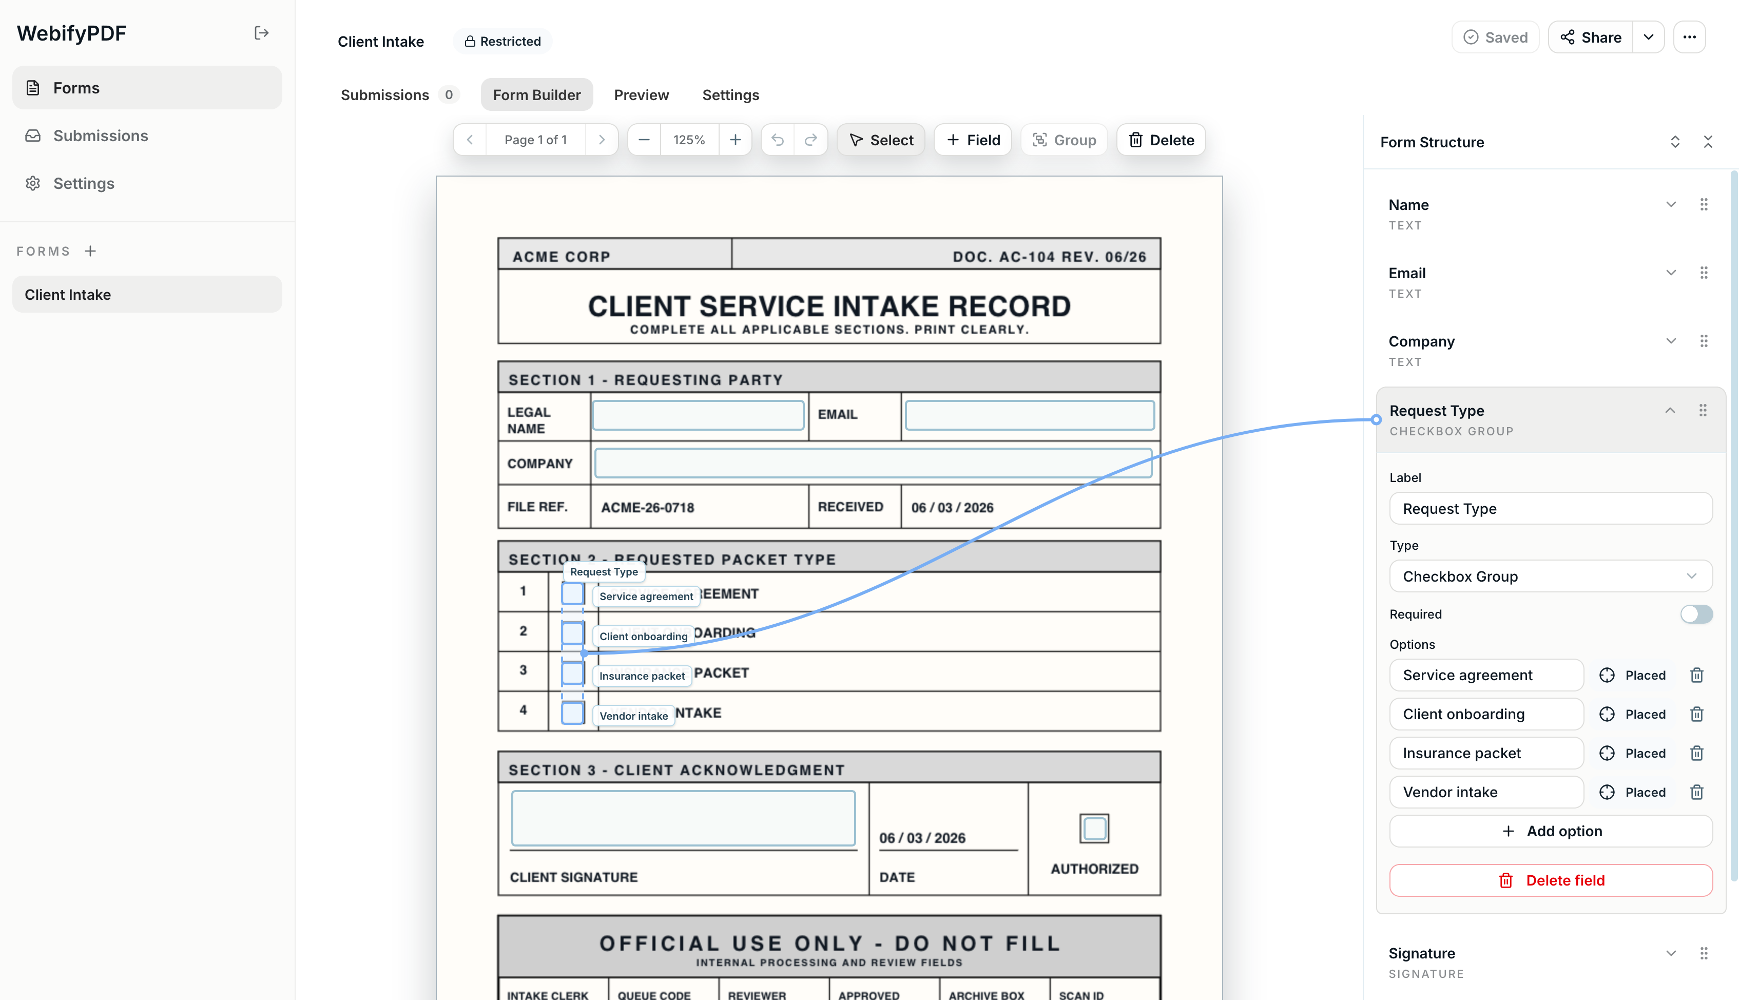Go to the next page arrow
This screenshot has width=1739, height=1000.
(x=602, y=140)
